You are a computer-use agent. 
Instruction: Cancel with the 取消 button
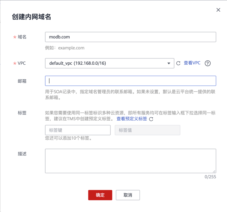click(x=128, y=195)
